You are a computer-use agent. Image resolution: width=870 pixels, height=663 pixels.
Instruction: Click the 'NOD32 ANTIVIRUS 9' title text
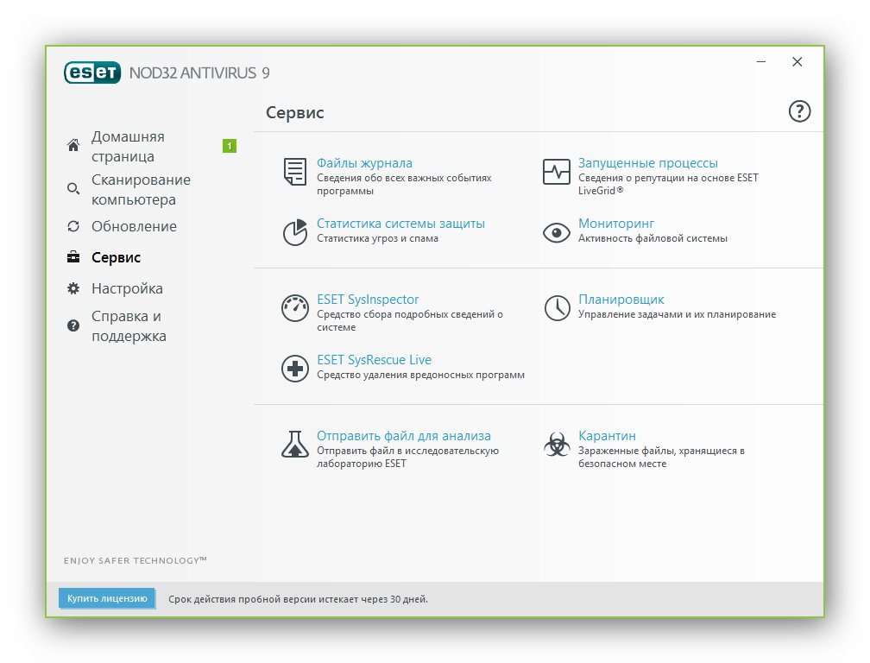pyautogui.click(x=199, y=73)
